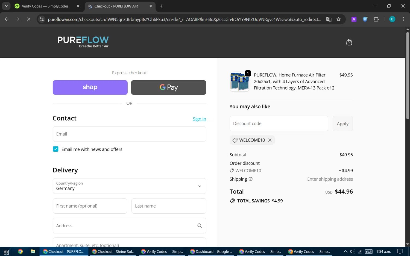The height and width of the screenshot is (256, 410).
Task: Open the purple A extension
Action: [x=354, y=19]
